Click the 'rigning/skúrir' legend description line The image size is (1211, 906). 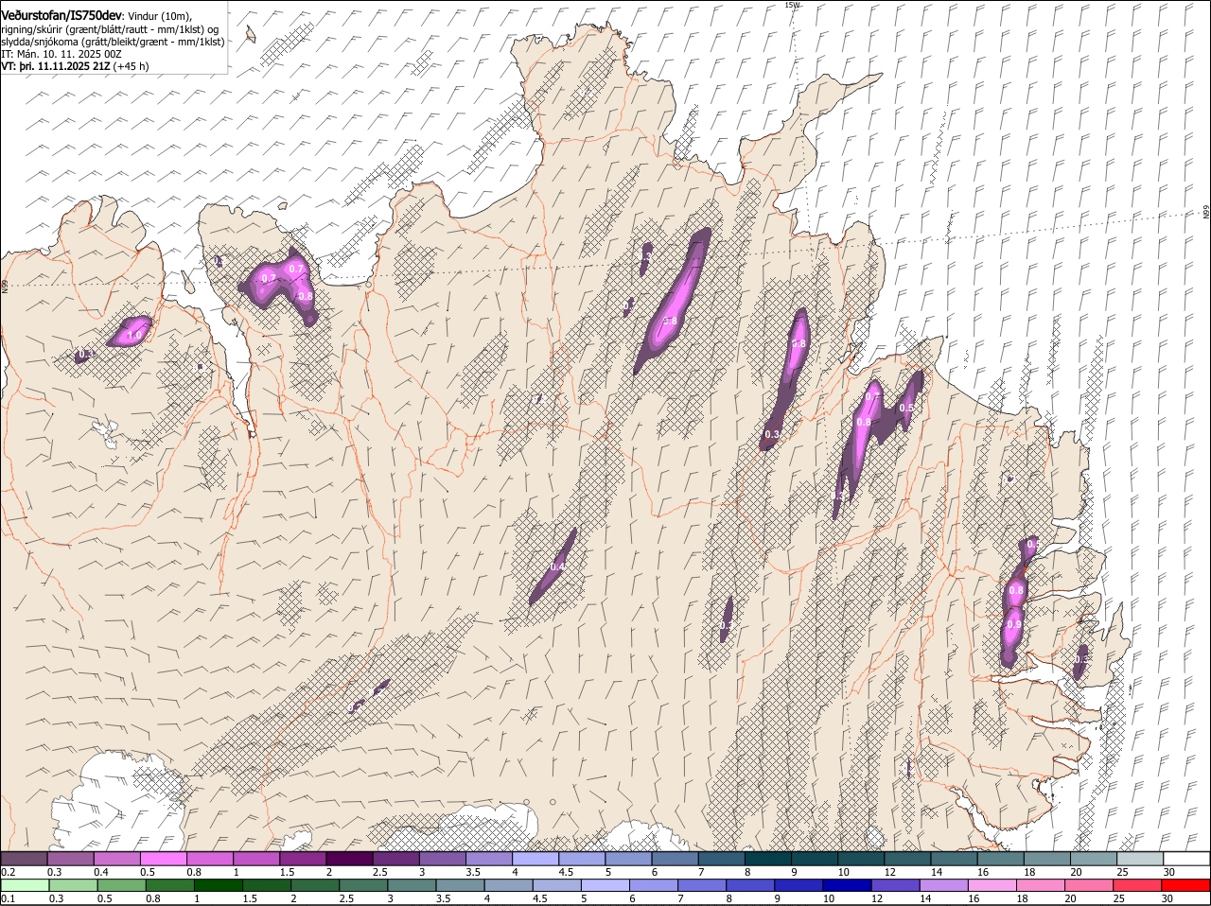pos(109,29)
